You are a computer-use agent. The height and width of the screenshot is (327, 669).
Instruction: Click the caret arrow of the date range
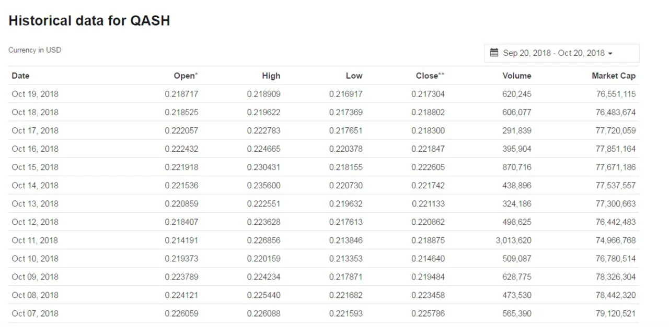tap(610, 54)
